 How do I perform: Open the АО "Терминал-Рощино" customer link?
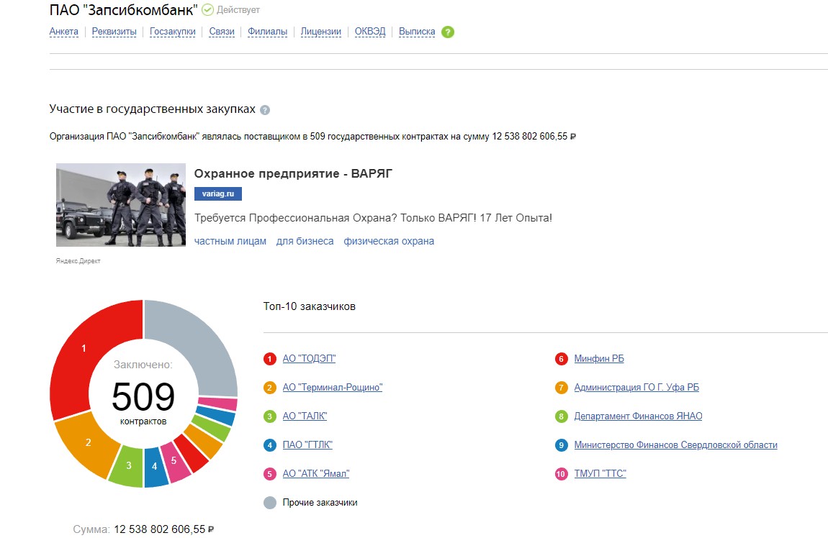[332, 387]
